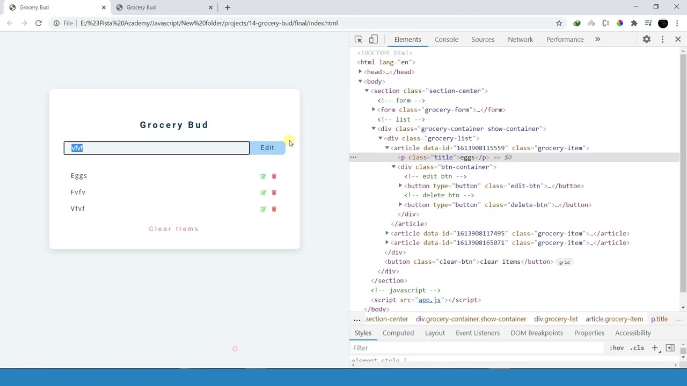
Task: Activate the DevTools inspect element picker
Action: [x=359, y=39]
